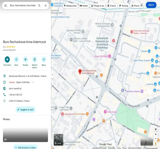Click UnicoDental map marker
Image resolution: width=160 pixels, height=149 pixels.
(x=62, y=114)
